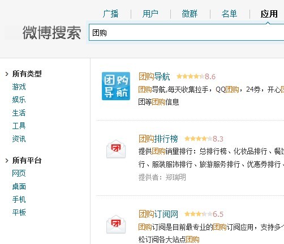Image resolution: width=284 pixels, height=244 pixels.
Task: Click the star rating of 团购排行榜
Action: pyautogui.click(x=199, y=139)
